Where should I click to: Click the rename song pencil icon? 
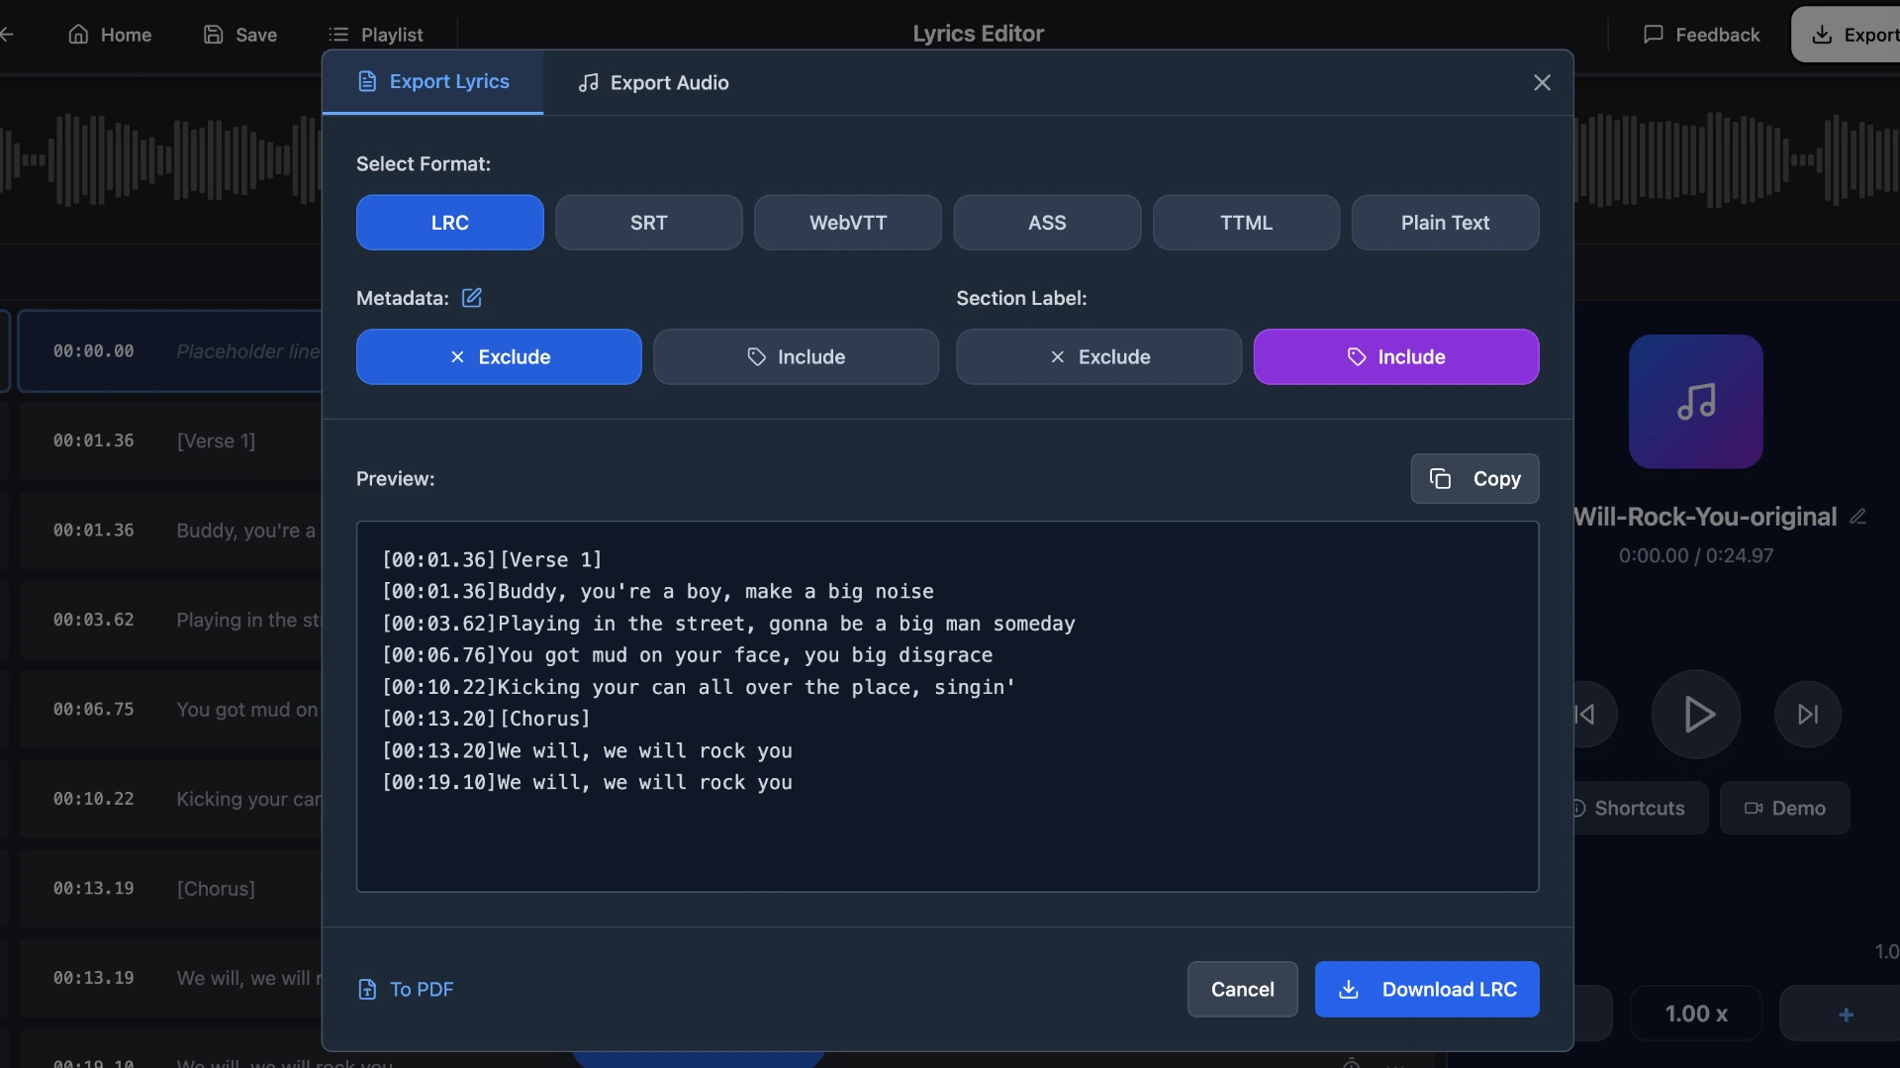pos(1857,517)
